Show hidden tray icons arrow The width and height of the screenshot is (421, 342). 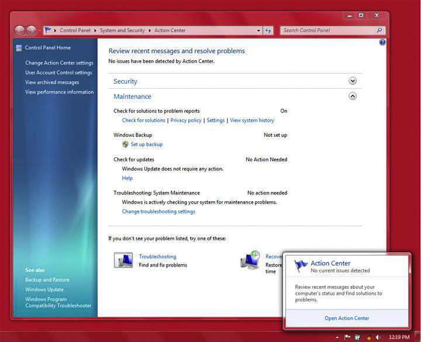(x=337, y=337)
